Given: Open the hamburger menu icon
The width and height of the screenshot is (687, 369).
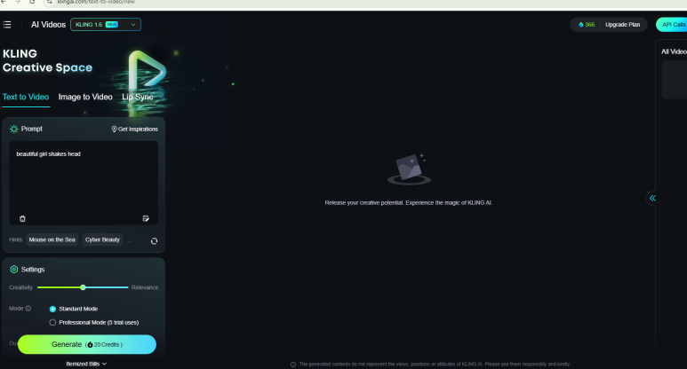Looking at the screenshot, I should (x=7, y=25).
